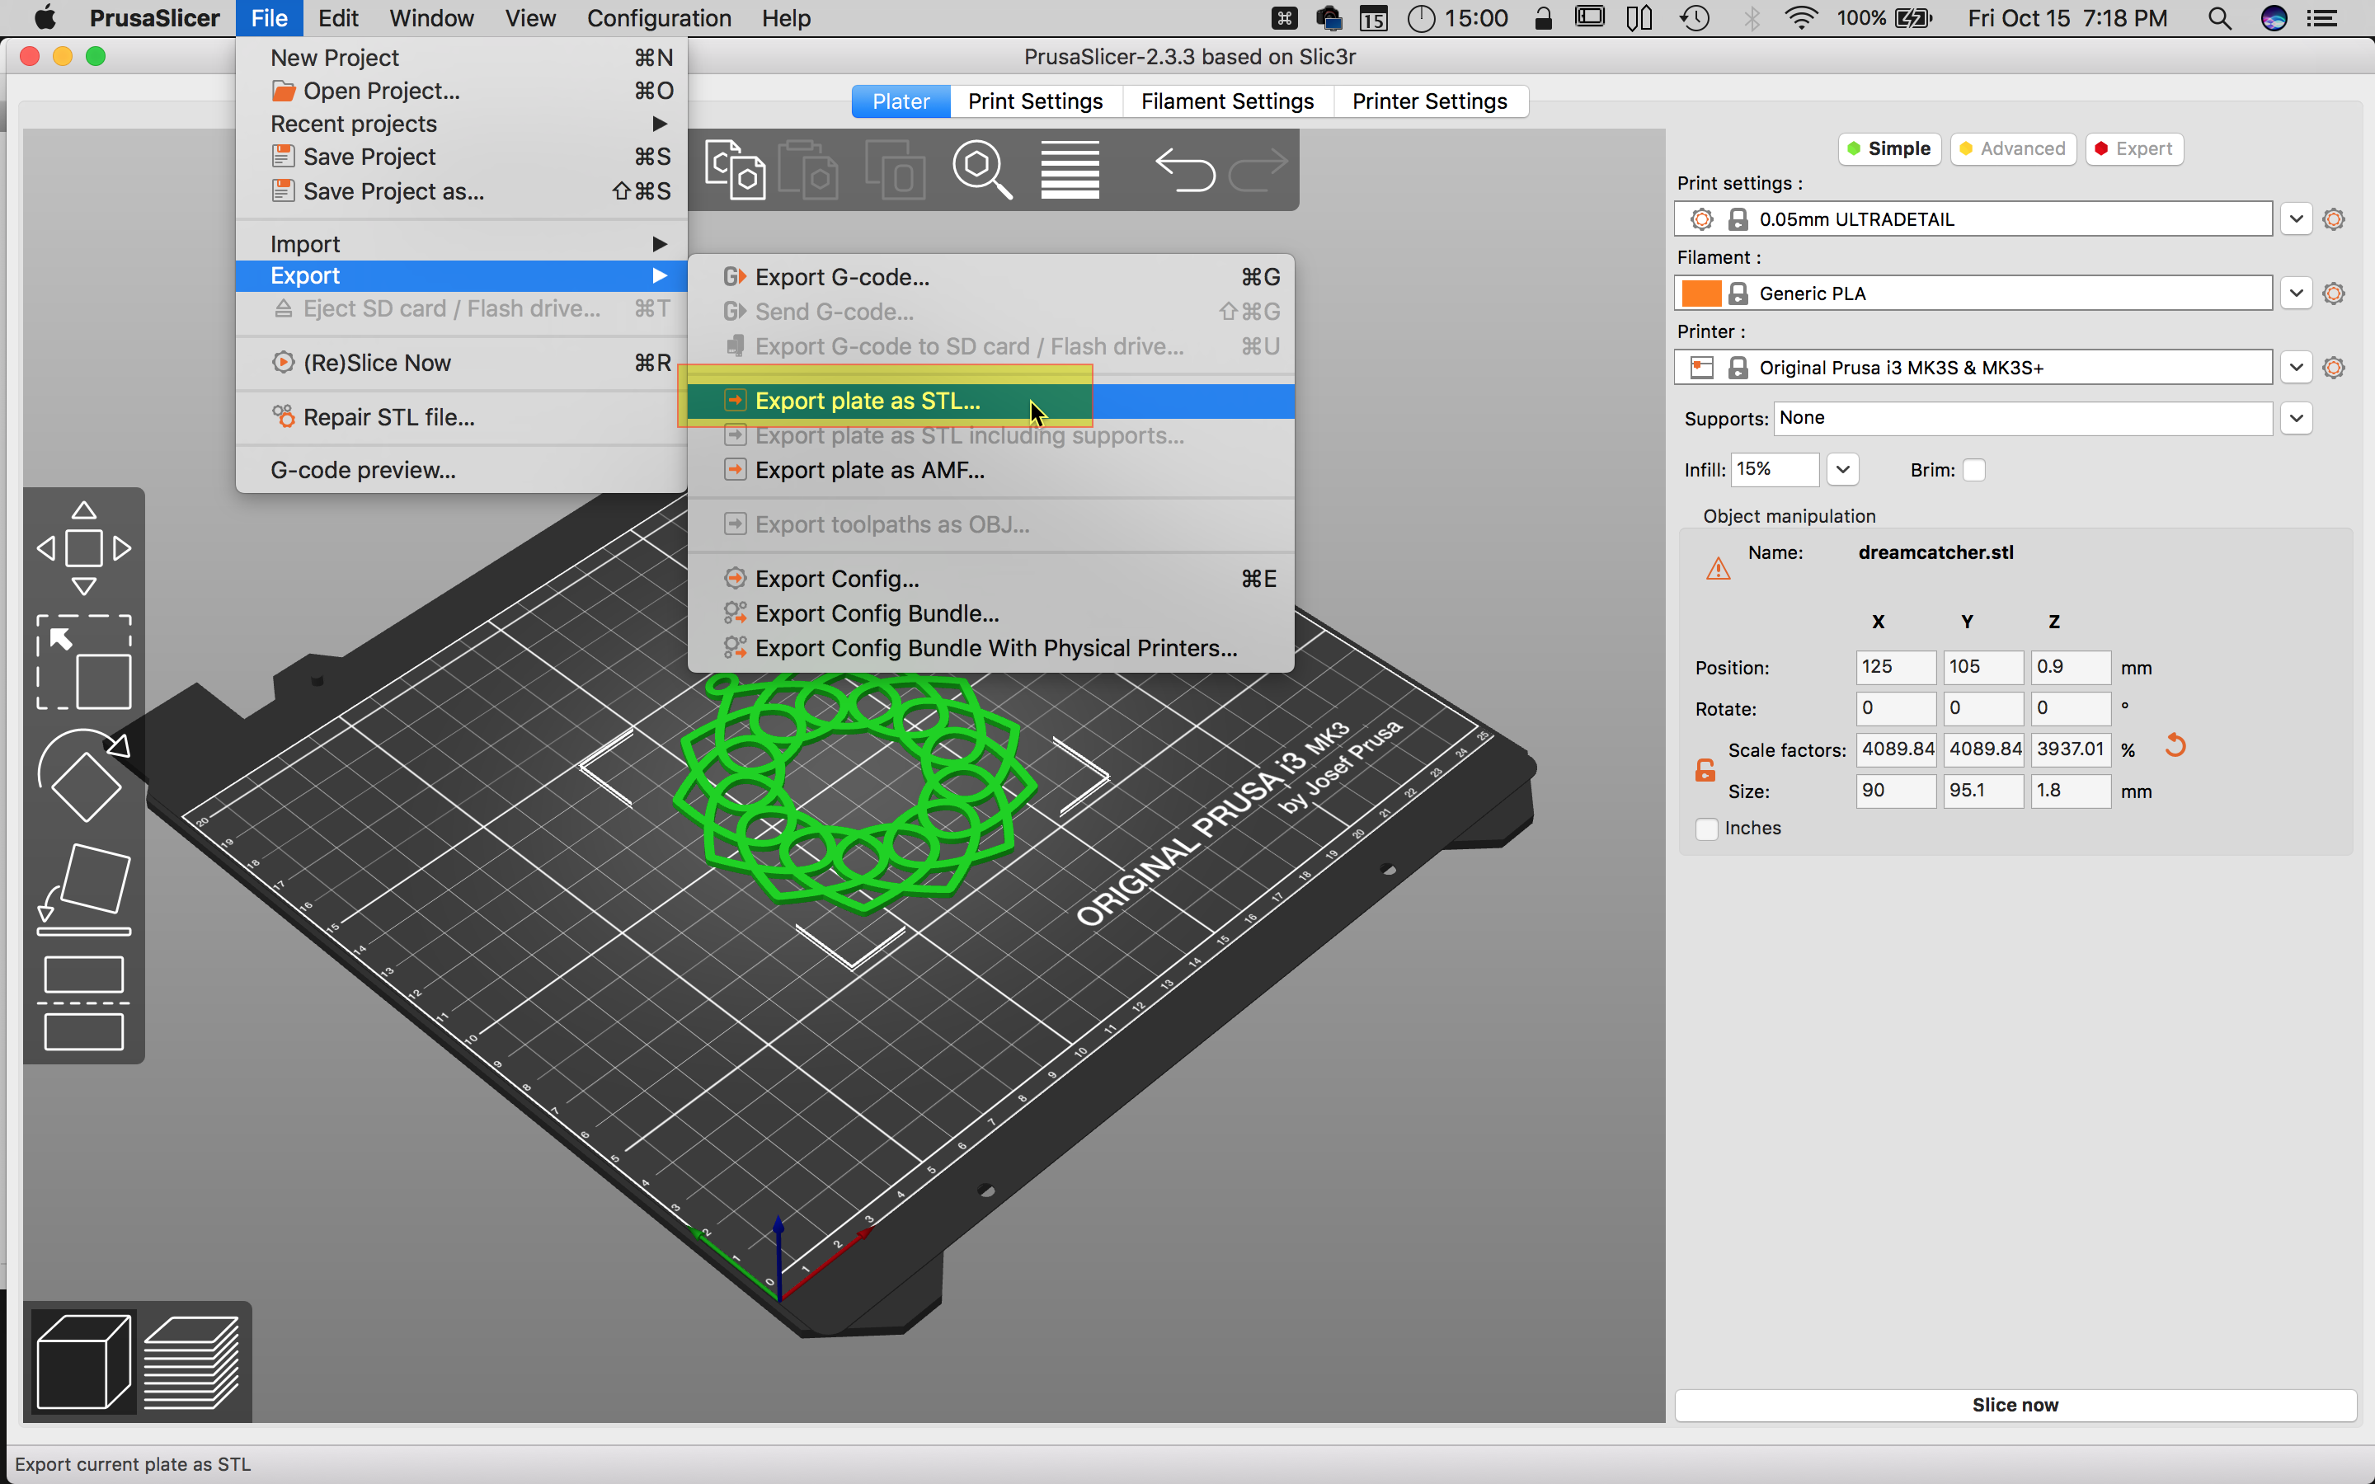
Task: Expand the Infill percentage dropdown
Action: click(1842, 470)
